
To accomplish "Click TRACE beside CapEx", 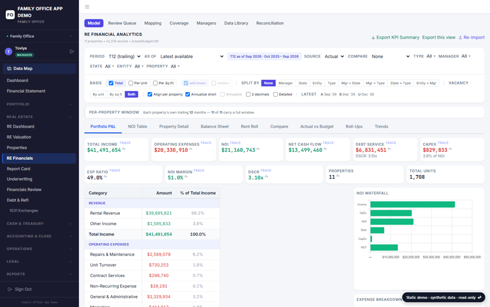I will click(443, 143).
